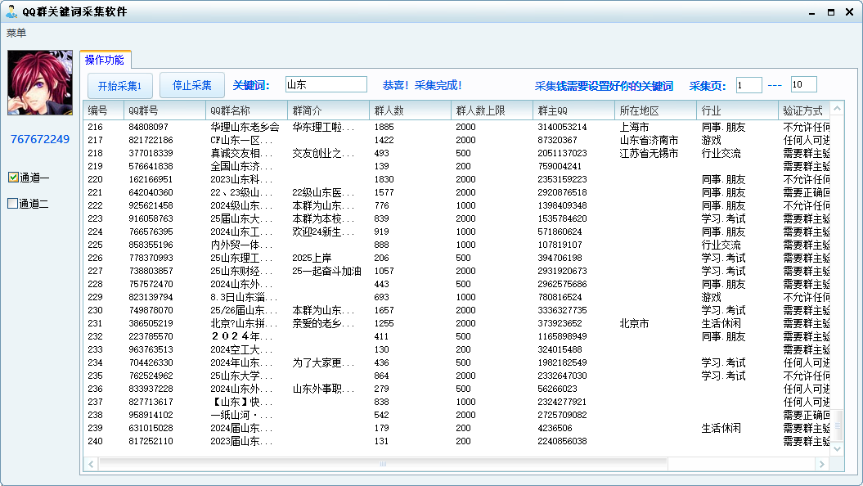Minimize the window
Image resolution: width=863 pixels, height=486 pixels.
pyautogui.click(x=811, y=12)
